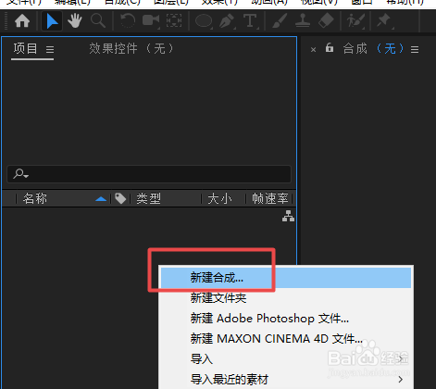The image size is (436, 389).
Task: Select the Rotation tool
Action: pyautogui.click(x=128, y=21)
